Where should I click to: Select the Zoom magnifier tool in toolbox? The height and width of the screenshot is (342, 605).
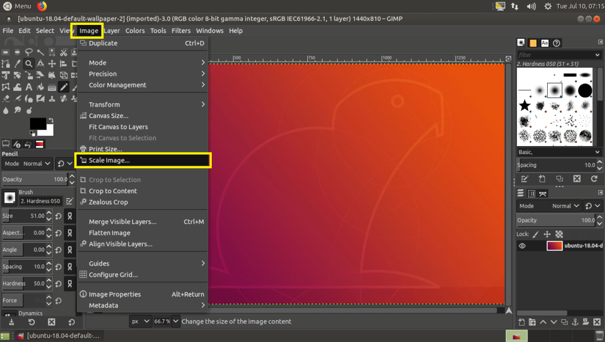pyautogui.click(x=29, y=64)
